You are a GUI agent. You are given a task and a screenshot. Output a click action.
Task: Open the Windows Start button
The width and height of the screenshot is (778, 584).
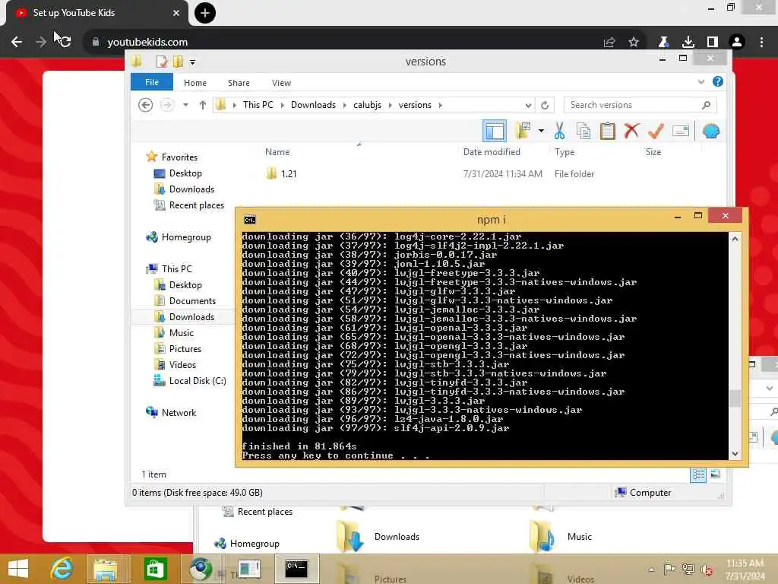pyautogui.click(x=18, y=569)
